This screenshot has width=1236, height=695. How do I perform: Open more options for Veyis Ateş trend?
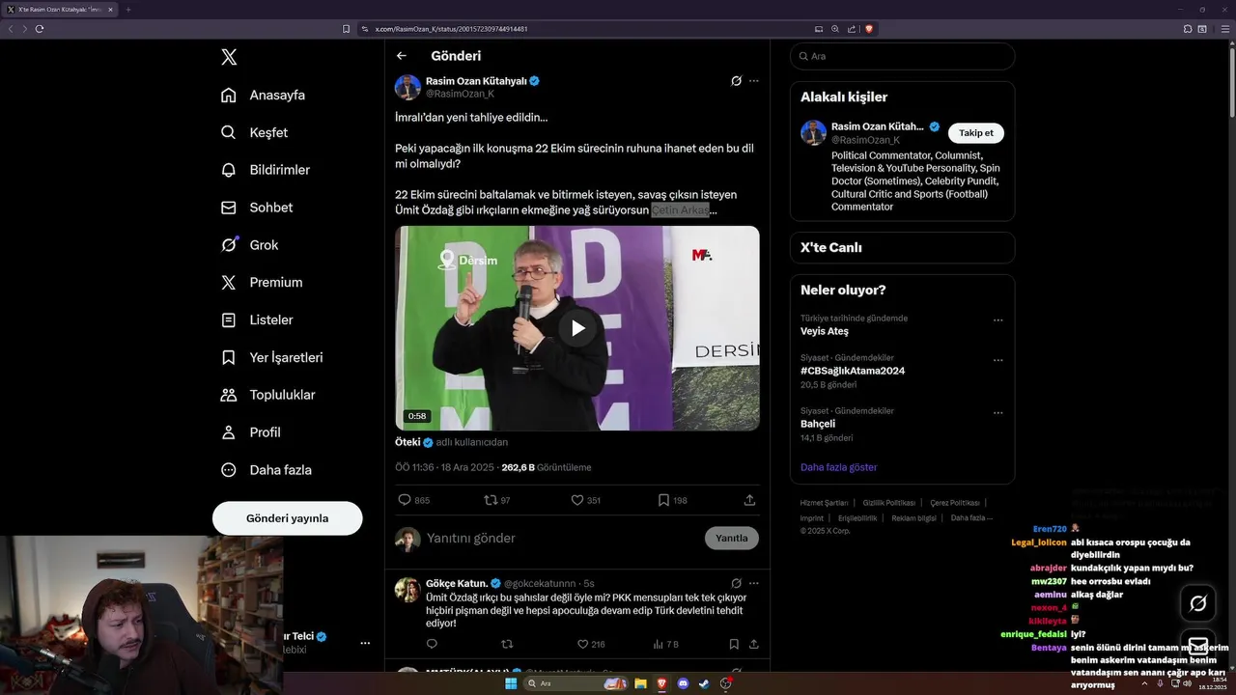(x=997, y=320)
